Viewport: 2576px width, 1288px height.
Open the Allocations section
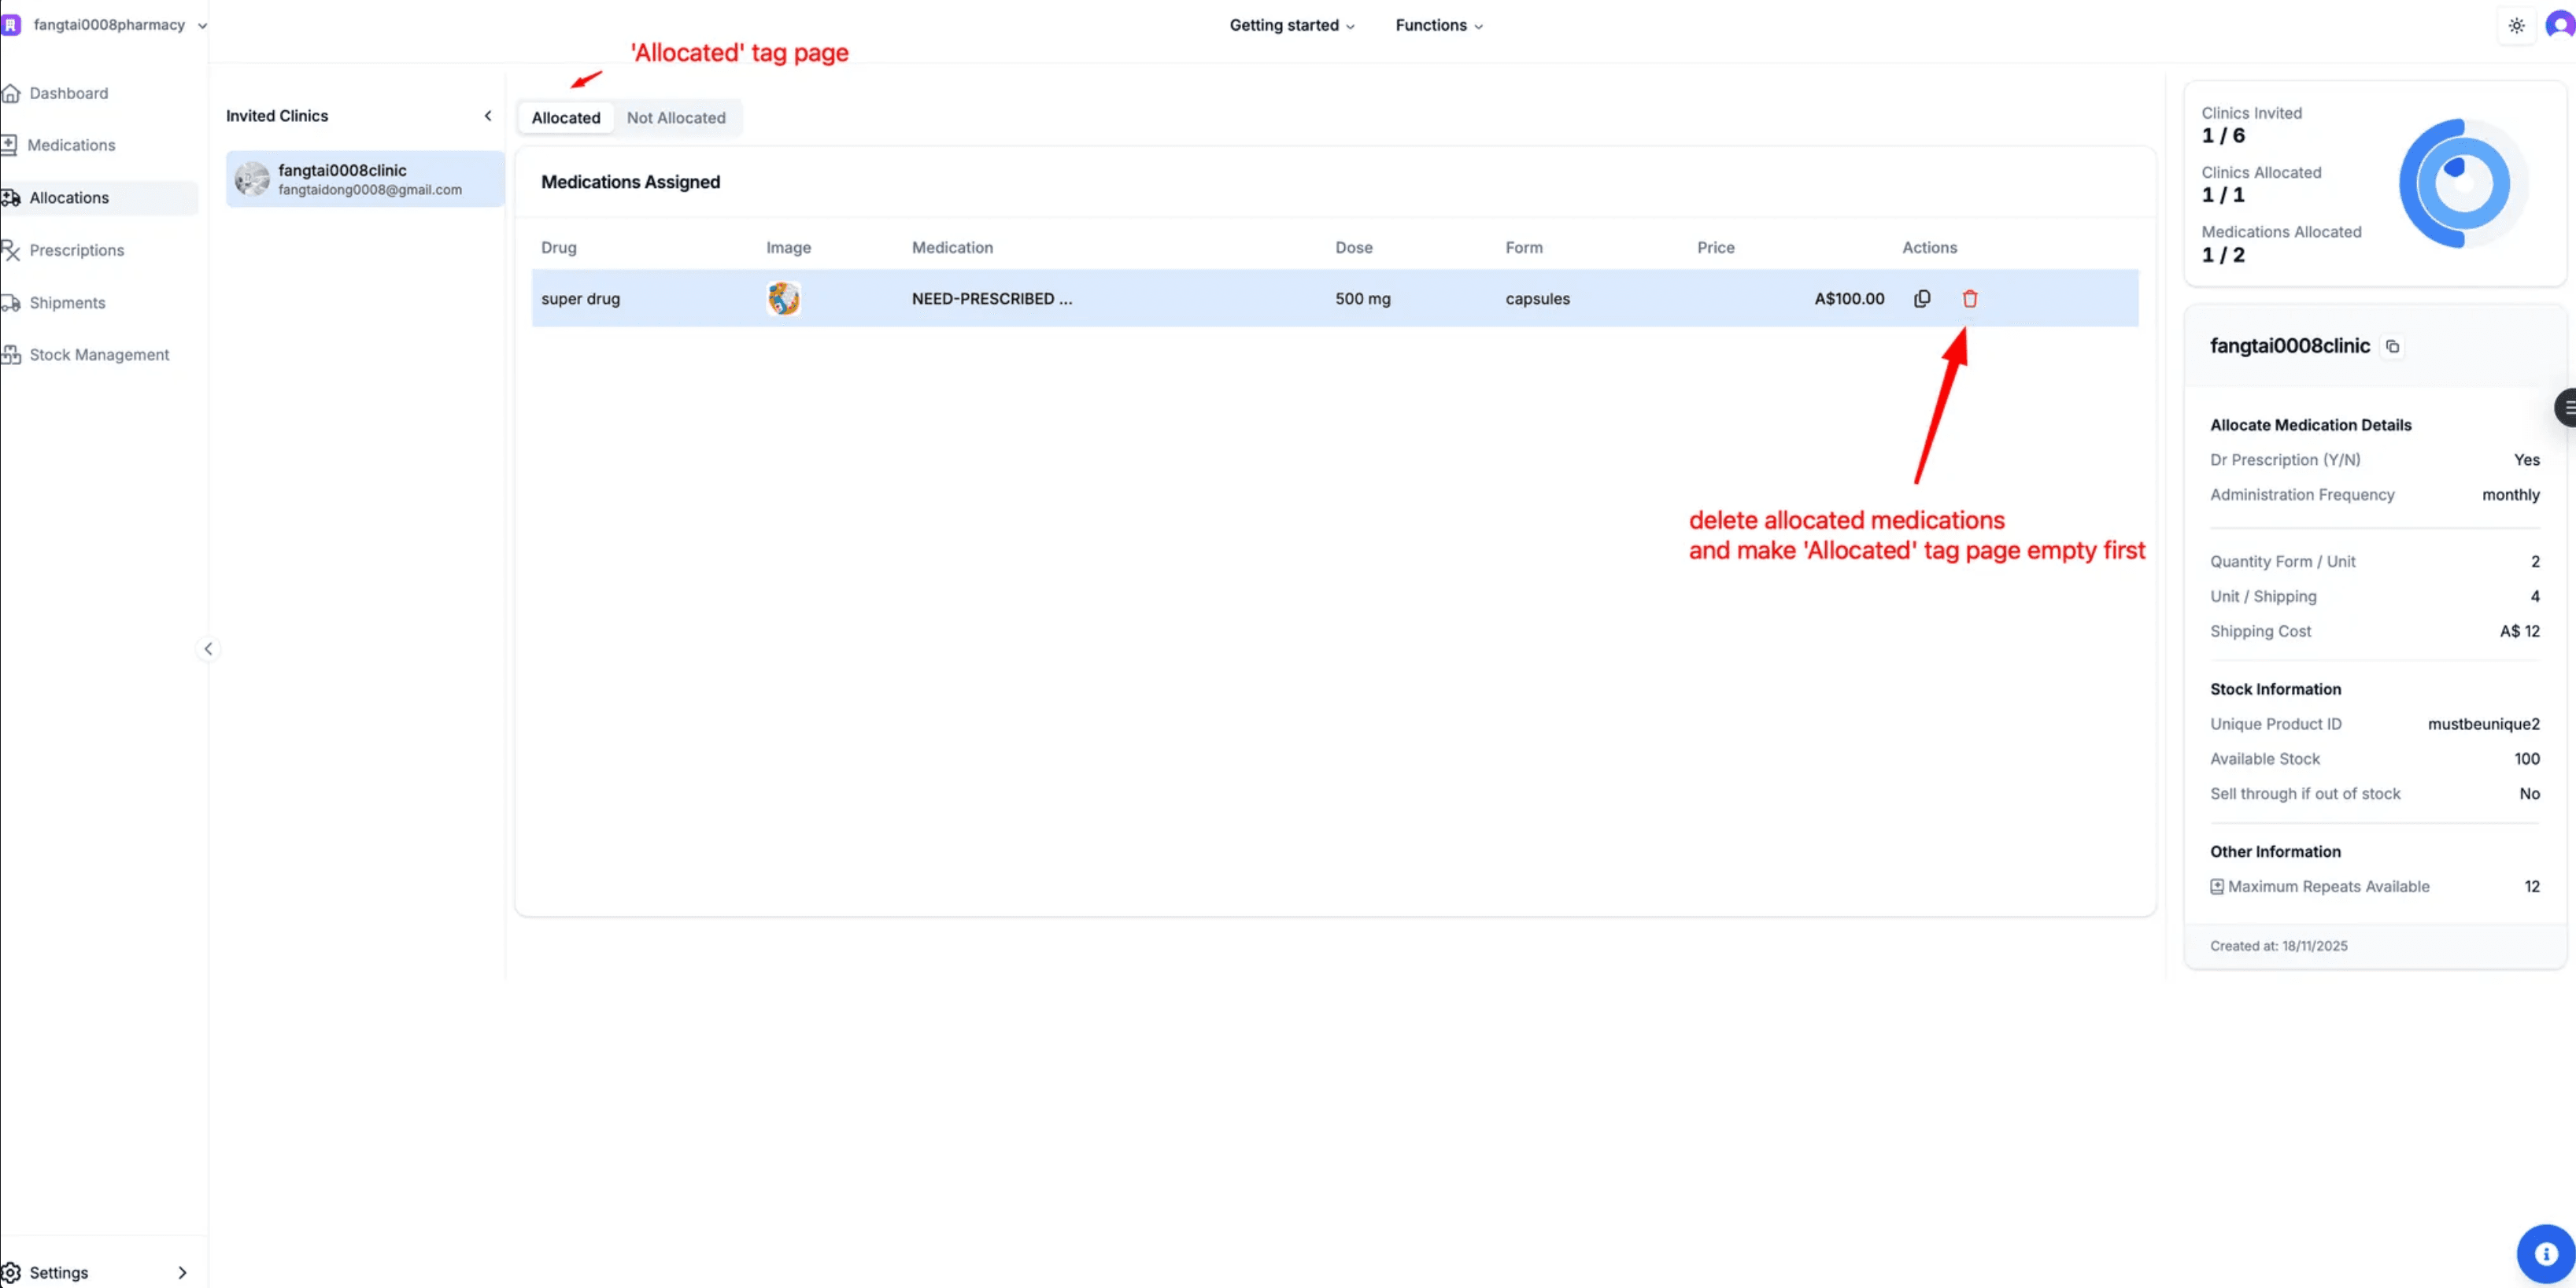pyautogui.click(x=70, y=197)
